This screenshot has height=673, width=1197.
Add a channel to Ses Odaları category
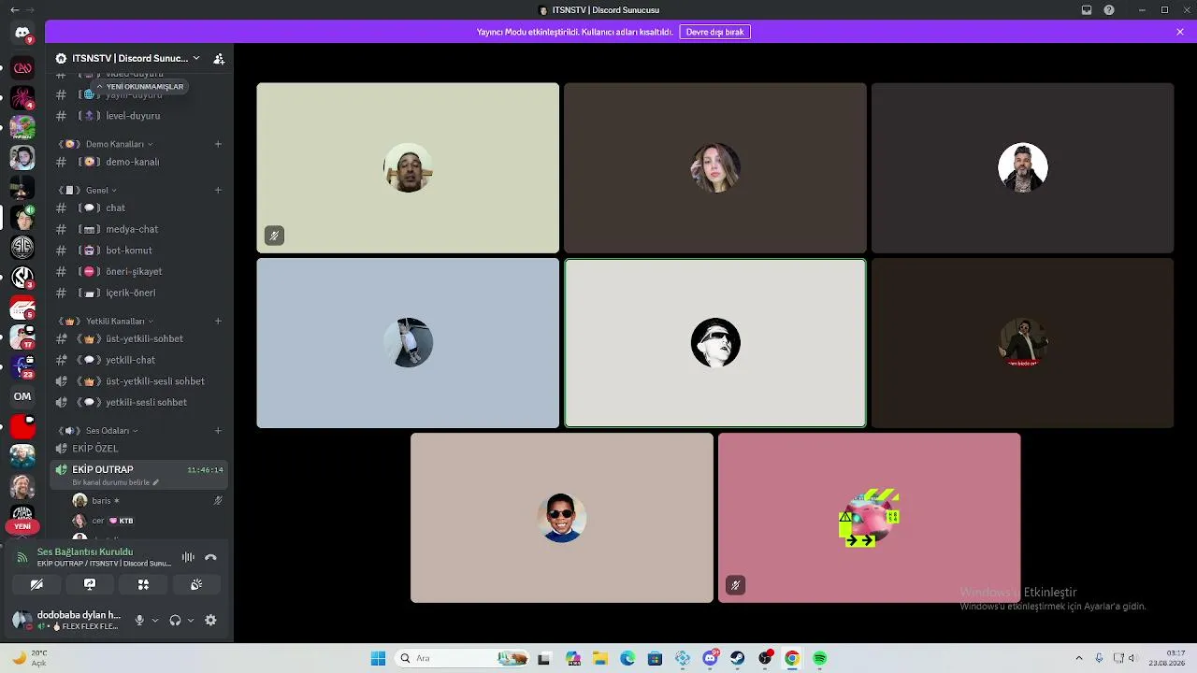coord(218,430)
